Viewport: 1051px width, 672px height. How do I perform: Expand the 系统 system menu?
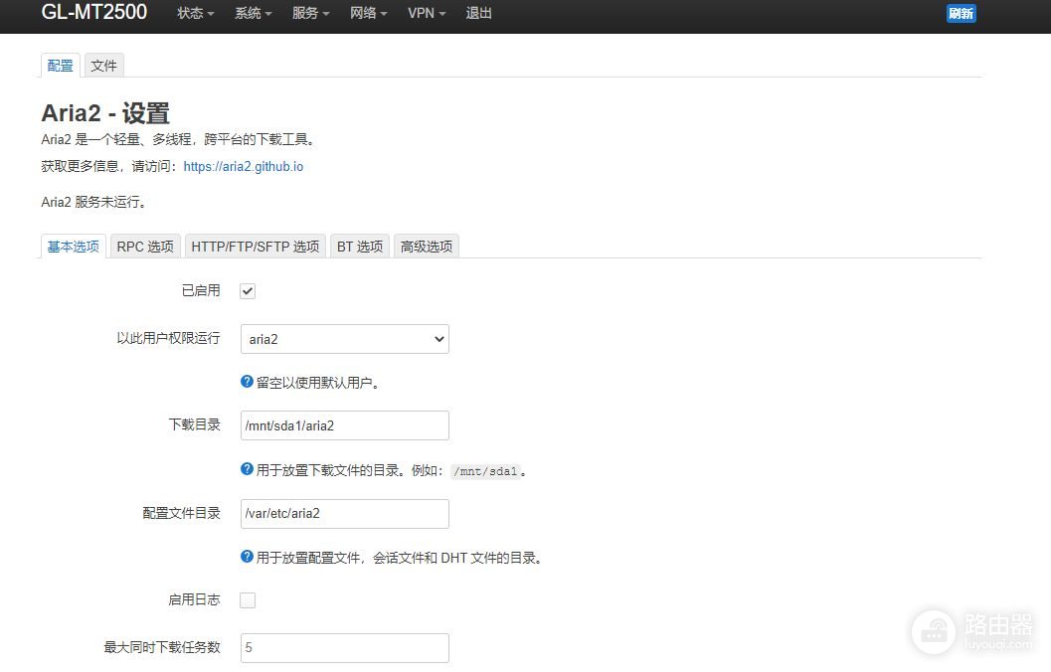[x=253, y=13]
